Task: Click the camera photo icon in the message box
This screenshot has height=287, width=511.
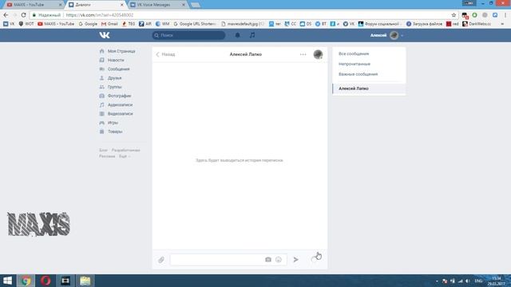Action: click(x=268, y=260)
